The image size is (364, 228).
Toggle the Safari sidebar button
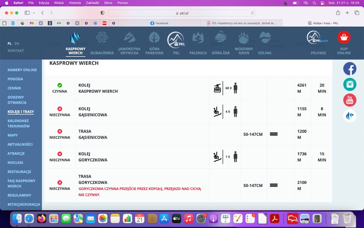click(27, 13)
